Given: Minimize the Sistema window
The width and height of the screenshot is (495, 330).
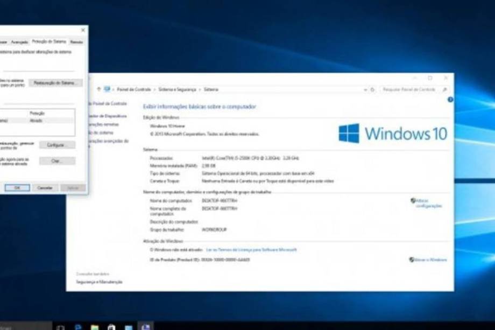Looking at the screenshot, I should (415, 78).
